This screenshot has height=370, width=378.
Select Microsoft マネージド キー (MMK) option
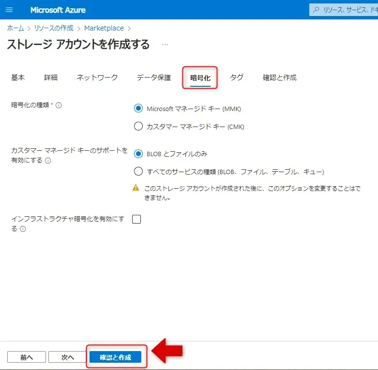click(x=138, y=109)
